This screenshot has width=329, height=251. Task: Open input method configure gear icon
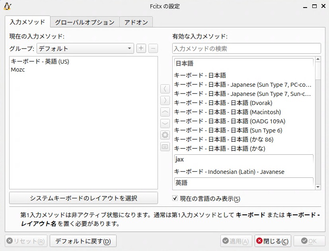[x=165, y=135]
